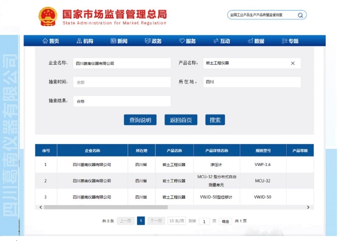The height and width of the screenshot is (241, 347).
Task: Click the jump-to page number field
Action: (204, 221)
